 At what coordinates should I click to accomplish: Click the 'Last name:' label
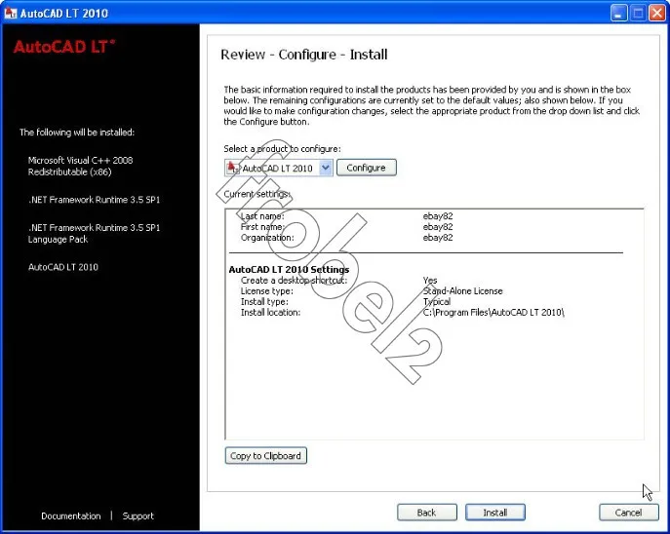click(262, 216)
